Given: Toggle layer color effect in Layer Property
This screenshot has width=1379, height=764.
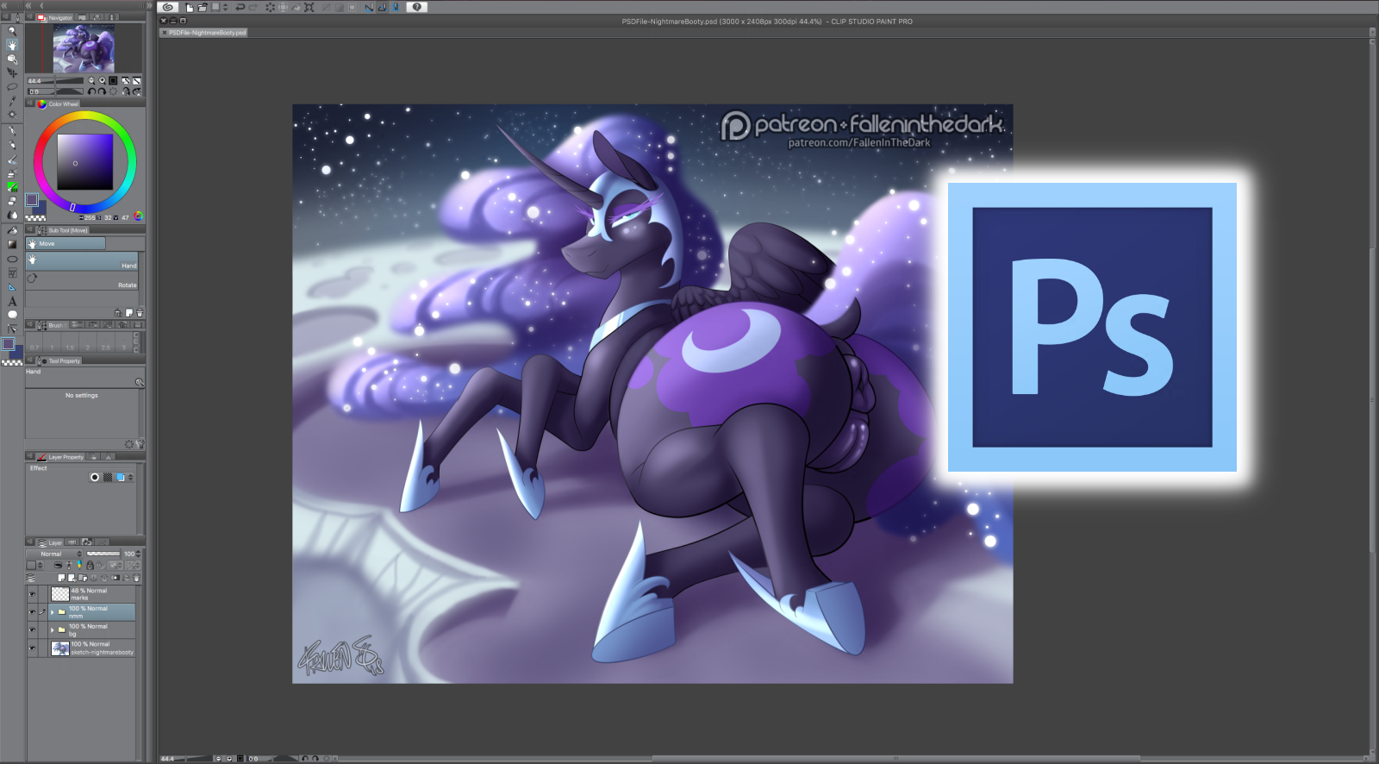Looking at the screenshot, I should click(x=121, y=477).
